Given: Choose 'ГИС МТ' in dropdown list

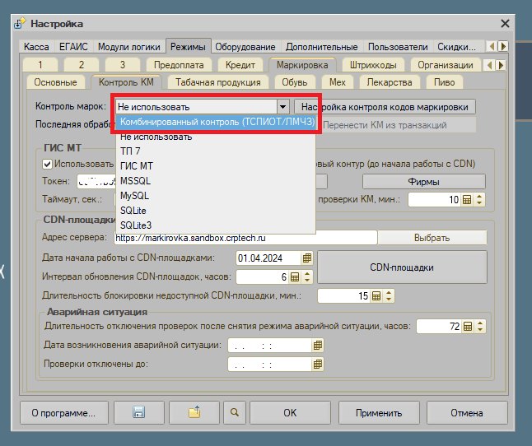Looking at the screenshot, I should click(x=216, y=166).
